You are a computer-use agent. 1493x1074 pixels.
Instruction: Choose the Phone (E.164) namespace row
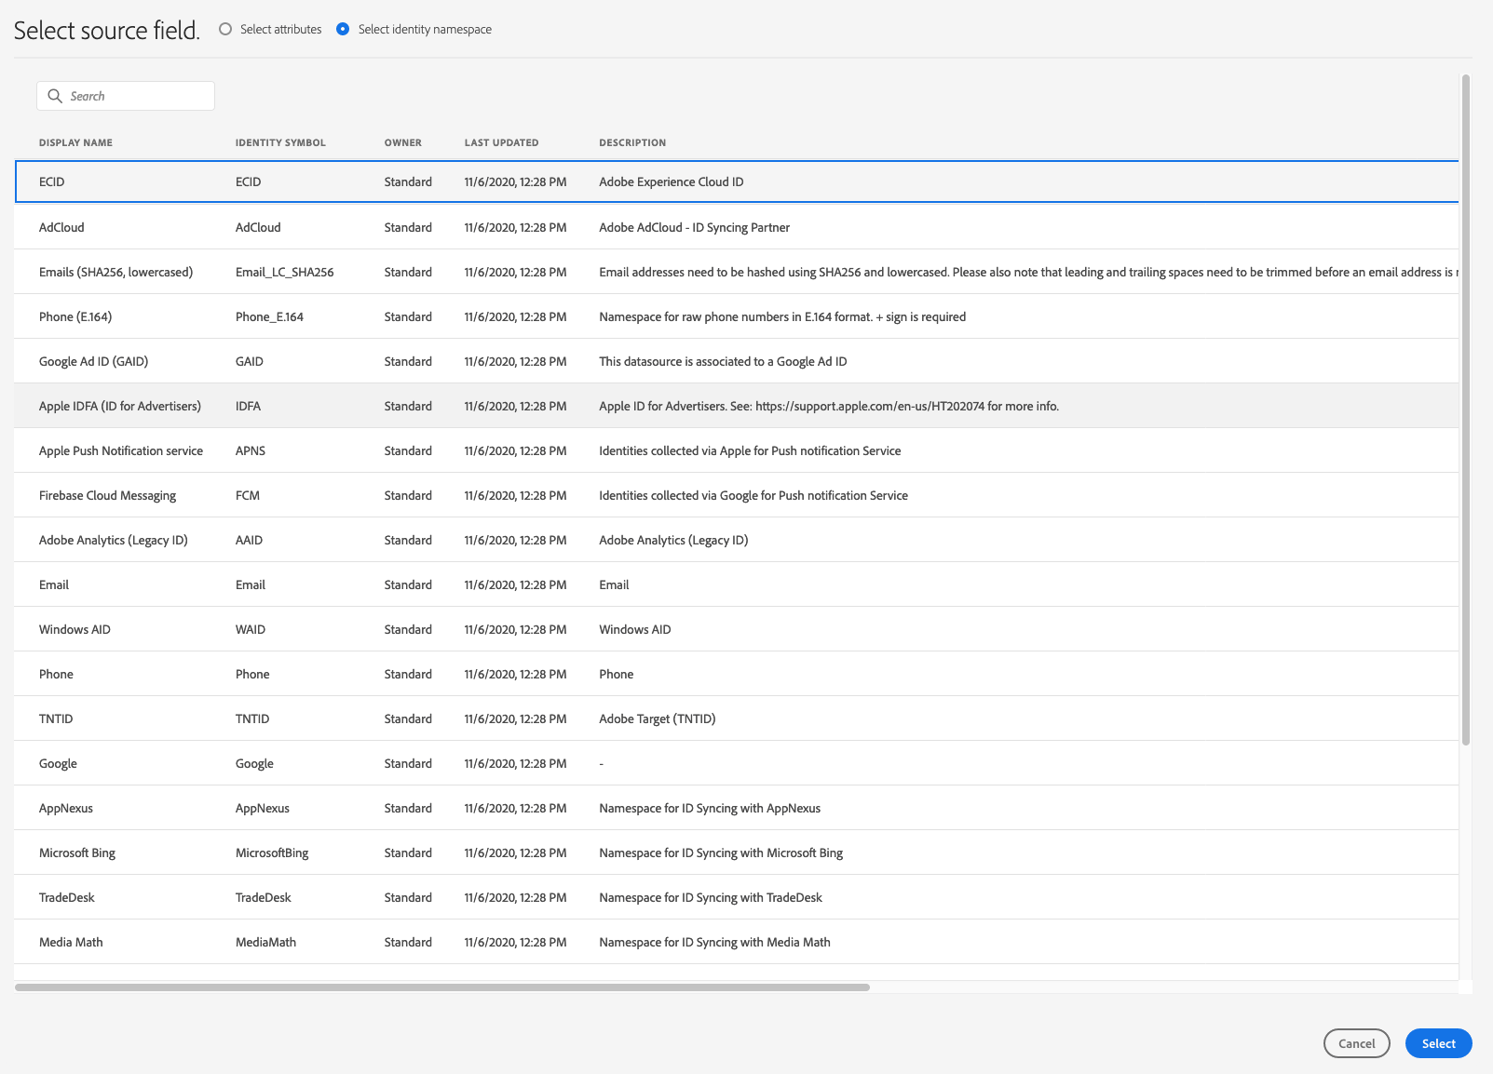[x=75, y=316]
